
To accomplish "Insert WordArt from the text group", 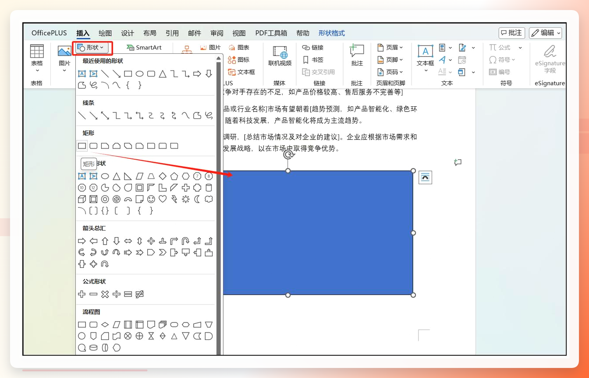I will click(445, 59).
